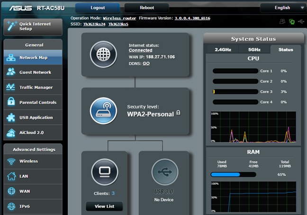Open AiCloud 2.0 menu item
The height and width of the screenshot is (215, 307).
point(33,133)
